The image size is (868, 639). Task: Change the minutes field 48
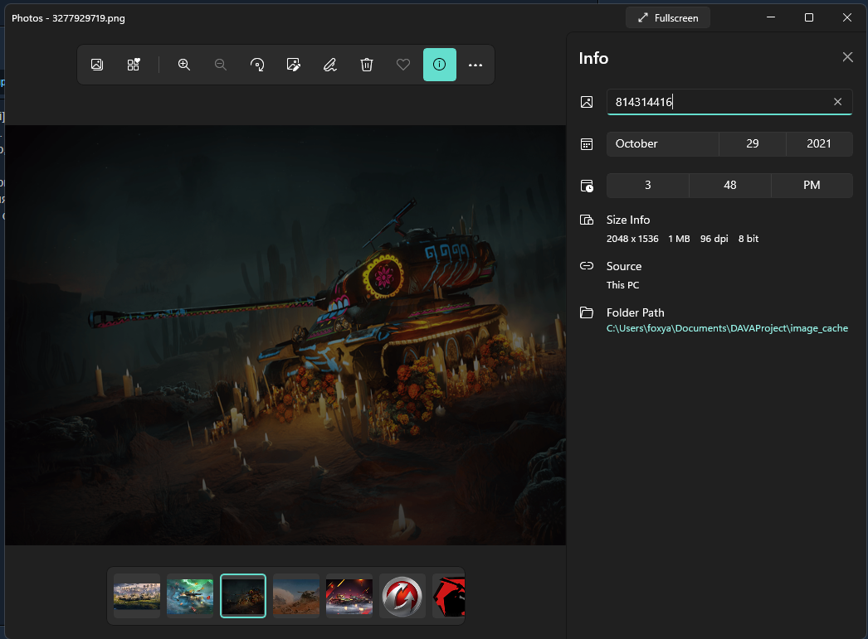coord(730,185)
